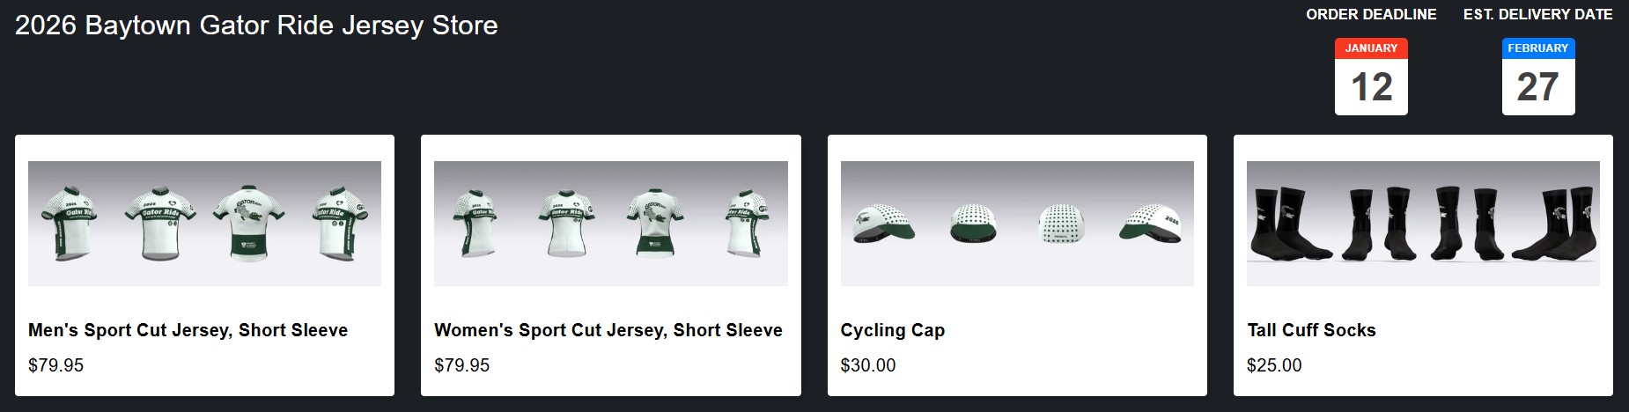The height and width of the screenshot is (412, 1629).
Task: Click the $79.95 price on Men's jersey card
Action: 55,365
